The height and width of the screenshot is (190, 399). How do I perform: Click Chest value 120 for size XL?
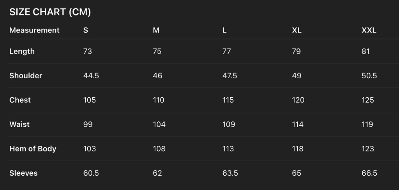click(298, 100)
